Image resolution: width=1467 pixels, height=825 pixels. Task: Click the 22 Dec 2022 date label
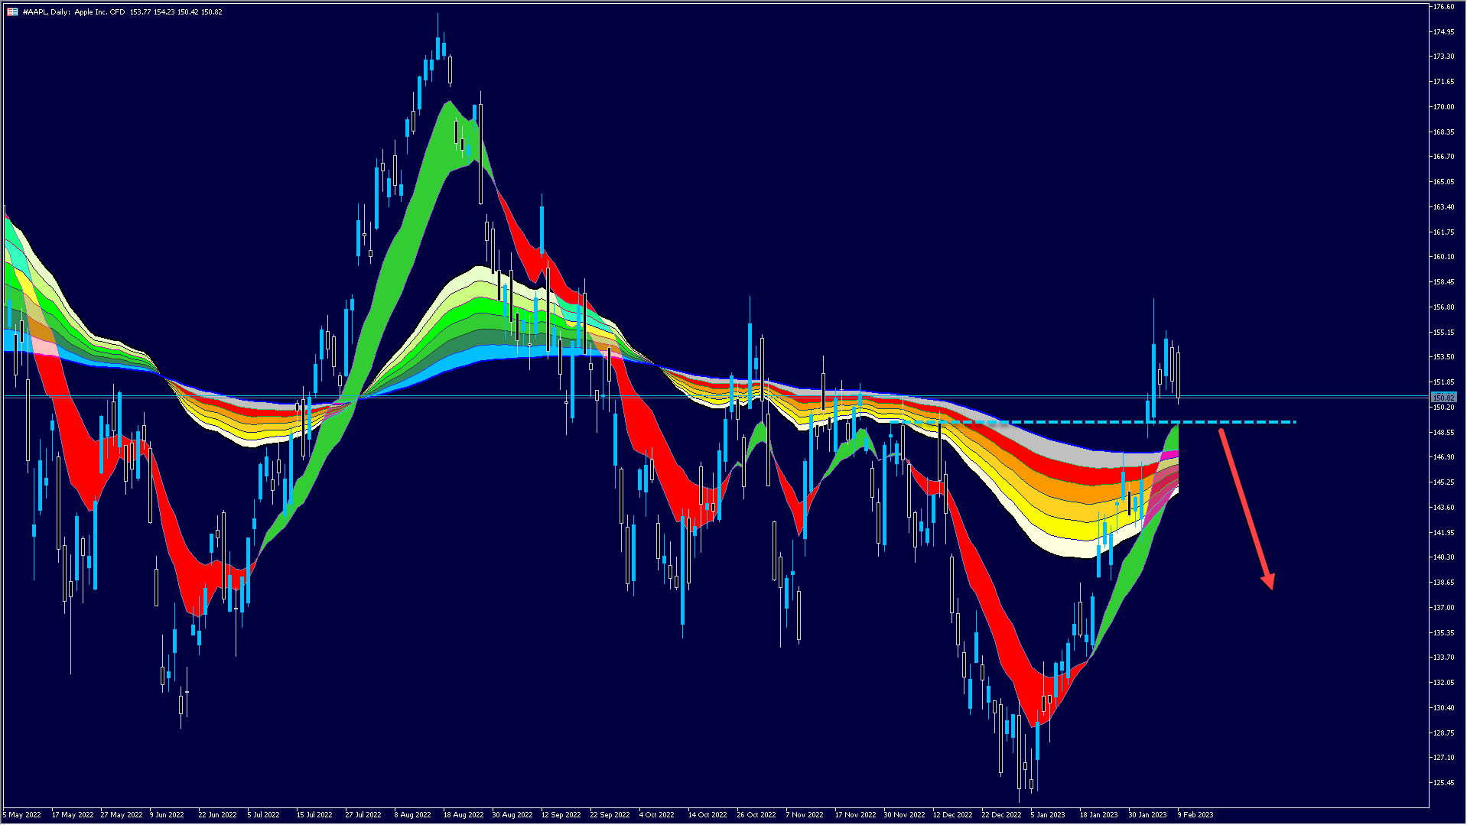(1002, 815)
